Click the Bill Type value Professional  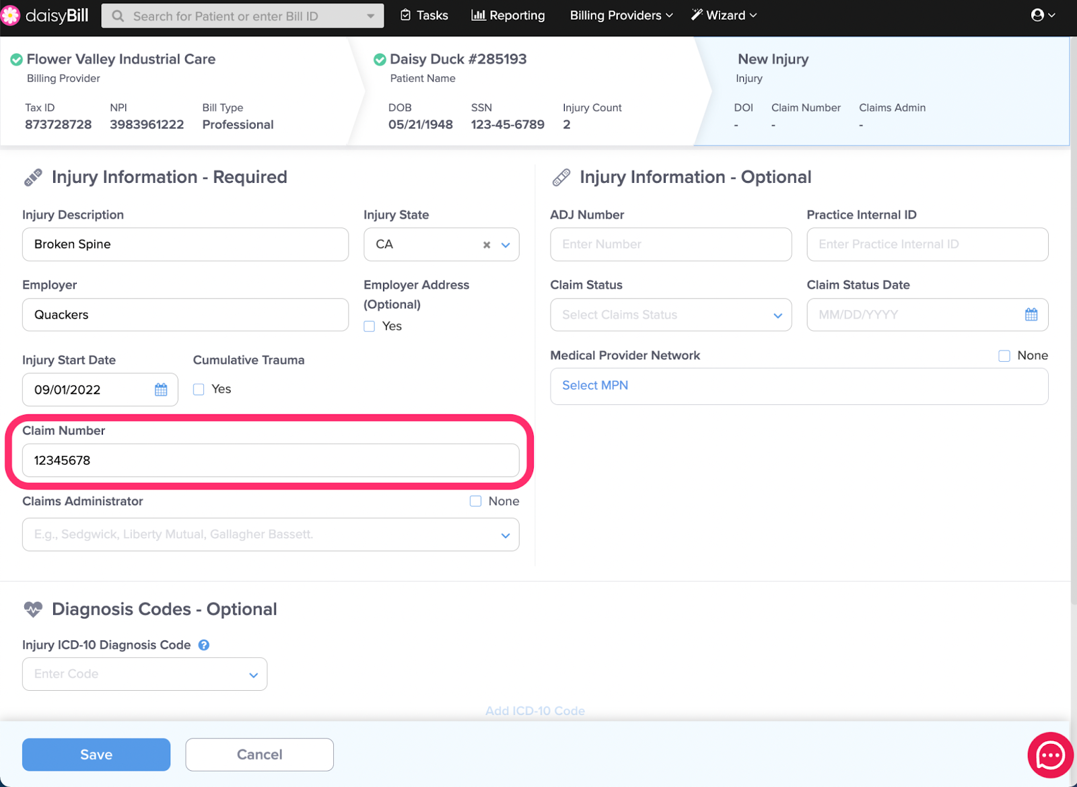tap(238, 124)
